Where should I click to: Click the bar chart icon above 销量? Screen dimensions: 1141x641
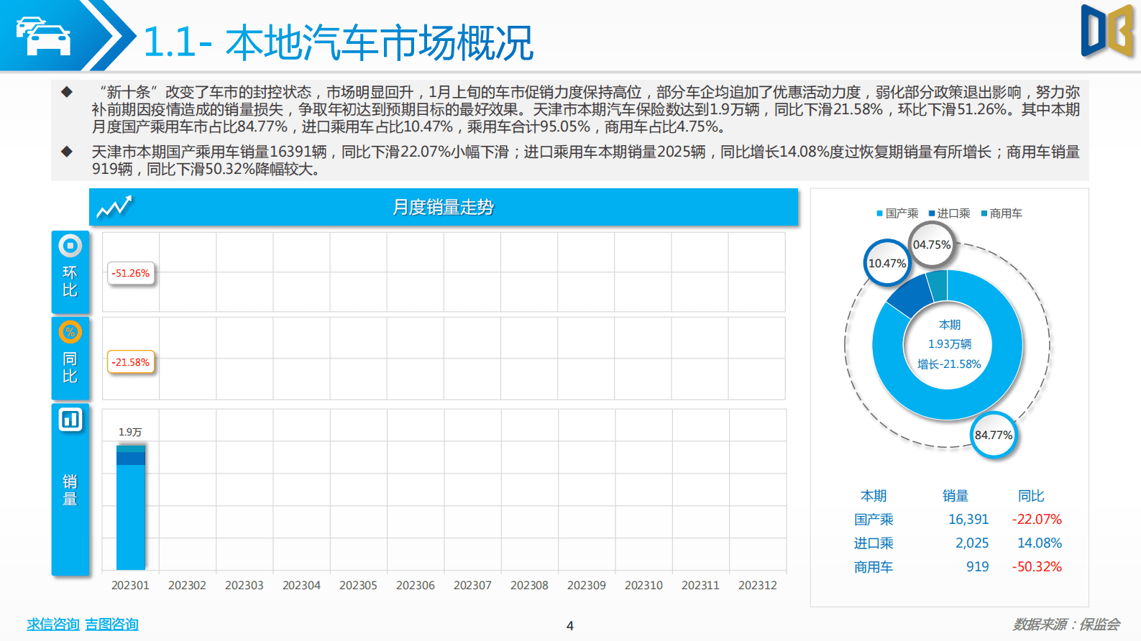[70, 419]
